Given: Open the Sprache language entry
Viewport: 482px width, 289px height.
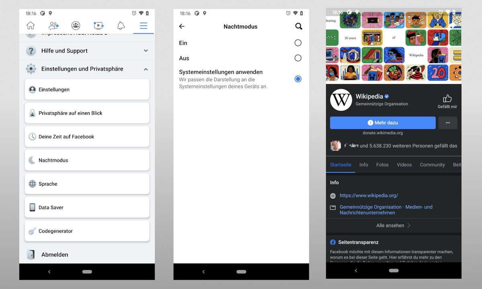Looking at the screenshot, I should click(x=87, y=184).
